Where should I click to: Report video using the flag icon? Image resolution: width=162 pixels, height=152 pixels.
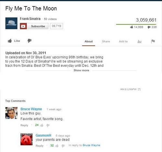pyautogui.click(x=153, y=41)
